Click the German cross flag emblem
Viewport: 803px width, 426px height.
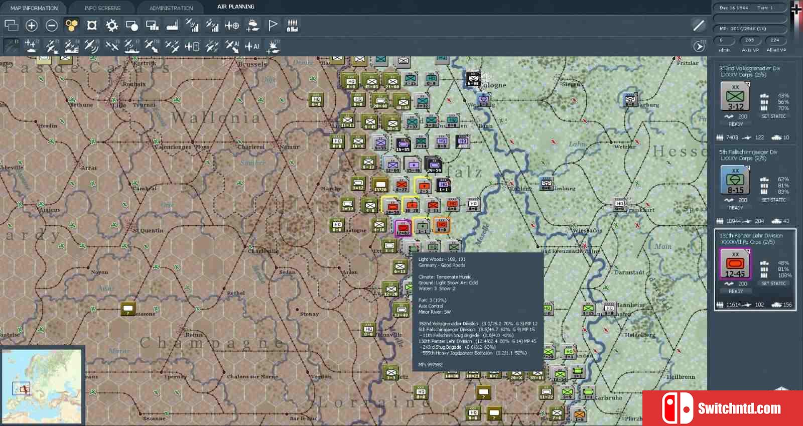tap(796, 10)
